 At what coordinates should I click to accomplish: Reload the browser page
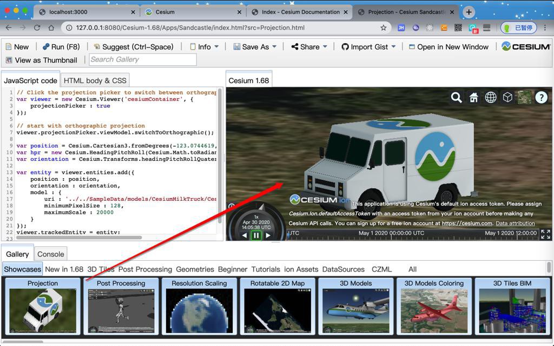pyautogui.click(x=37, y=28)
